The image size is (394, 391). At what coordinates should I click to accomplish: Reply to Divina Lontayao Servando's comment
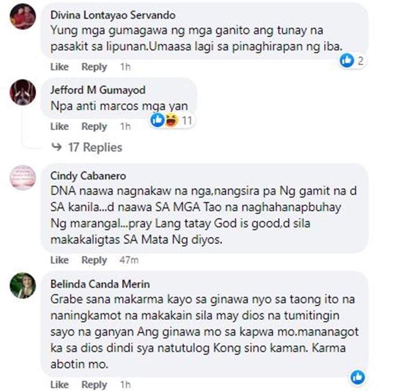click(x=94, y=67)
